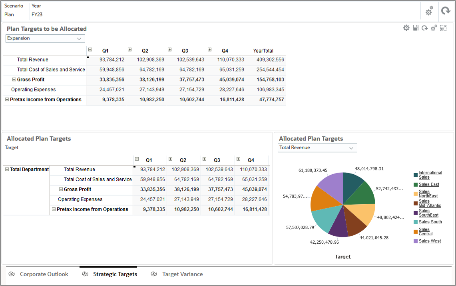Expand the Q1 column group
456x286 pixels.
tap(90, 49)
